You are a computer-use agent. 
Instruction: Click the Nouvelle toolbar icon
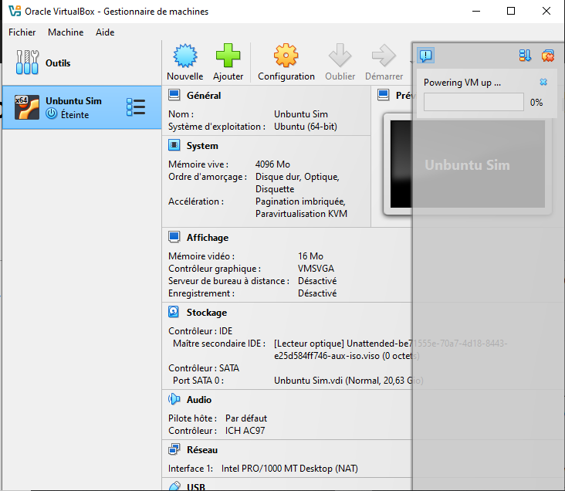pyautogui.click(x=184, y=56)
